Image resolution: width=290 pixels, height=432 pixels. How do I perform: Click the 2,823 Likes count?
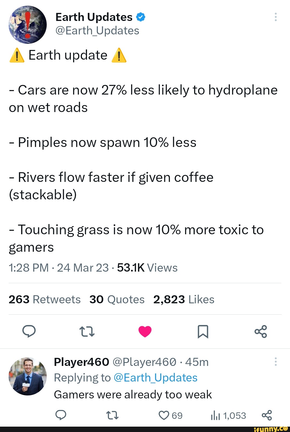[184, 299]
